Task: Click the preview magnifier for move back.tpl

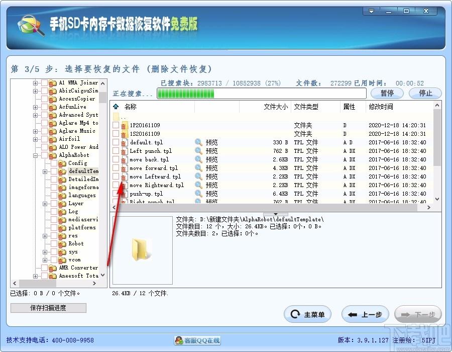Action: [198, 159]
